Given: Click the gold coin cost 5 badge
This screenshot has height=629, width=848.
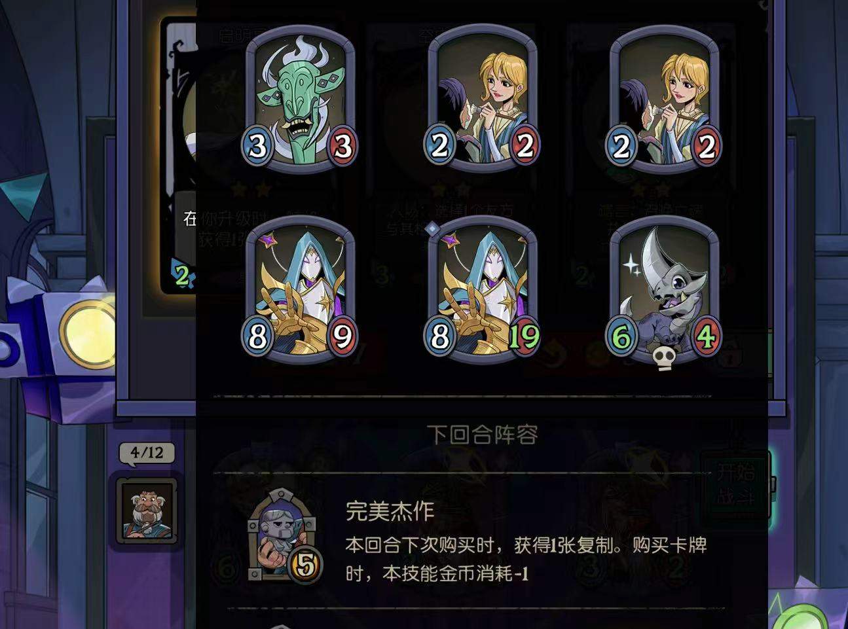Looking at the screenshot, I should pyautogui.click(x=305, y=565).
